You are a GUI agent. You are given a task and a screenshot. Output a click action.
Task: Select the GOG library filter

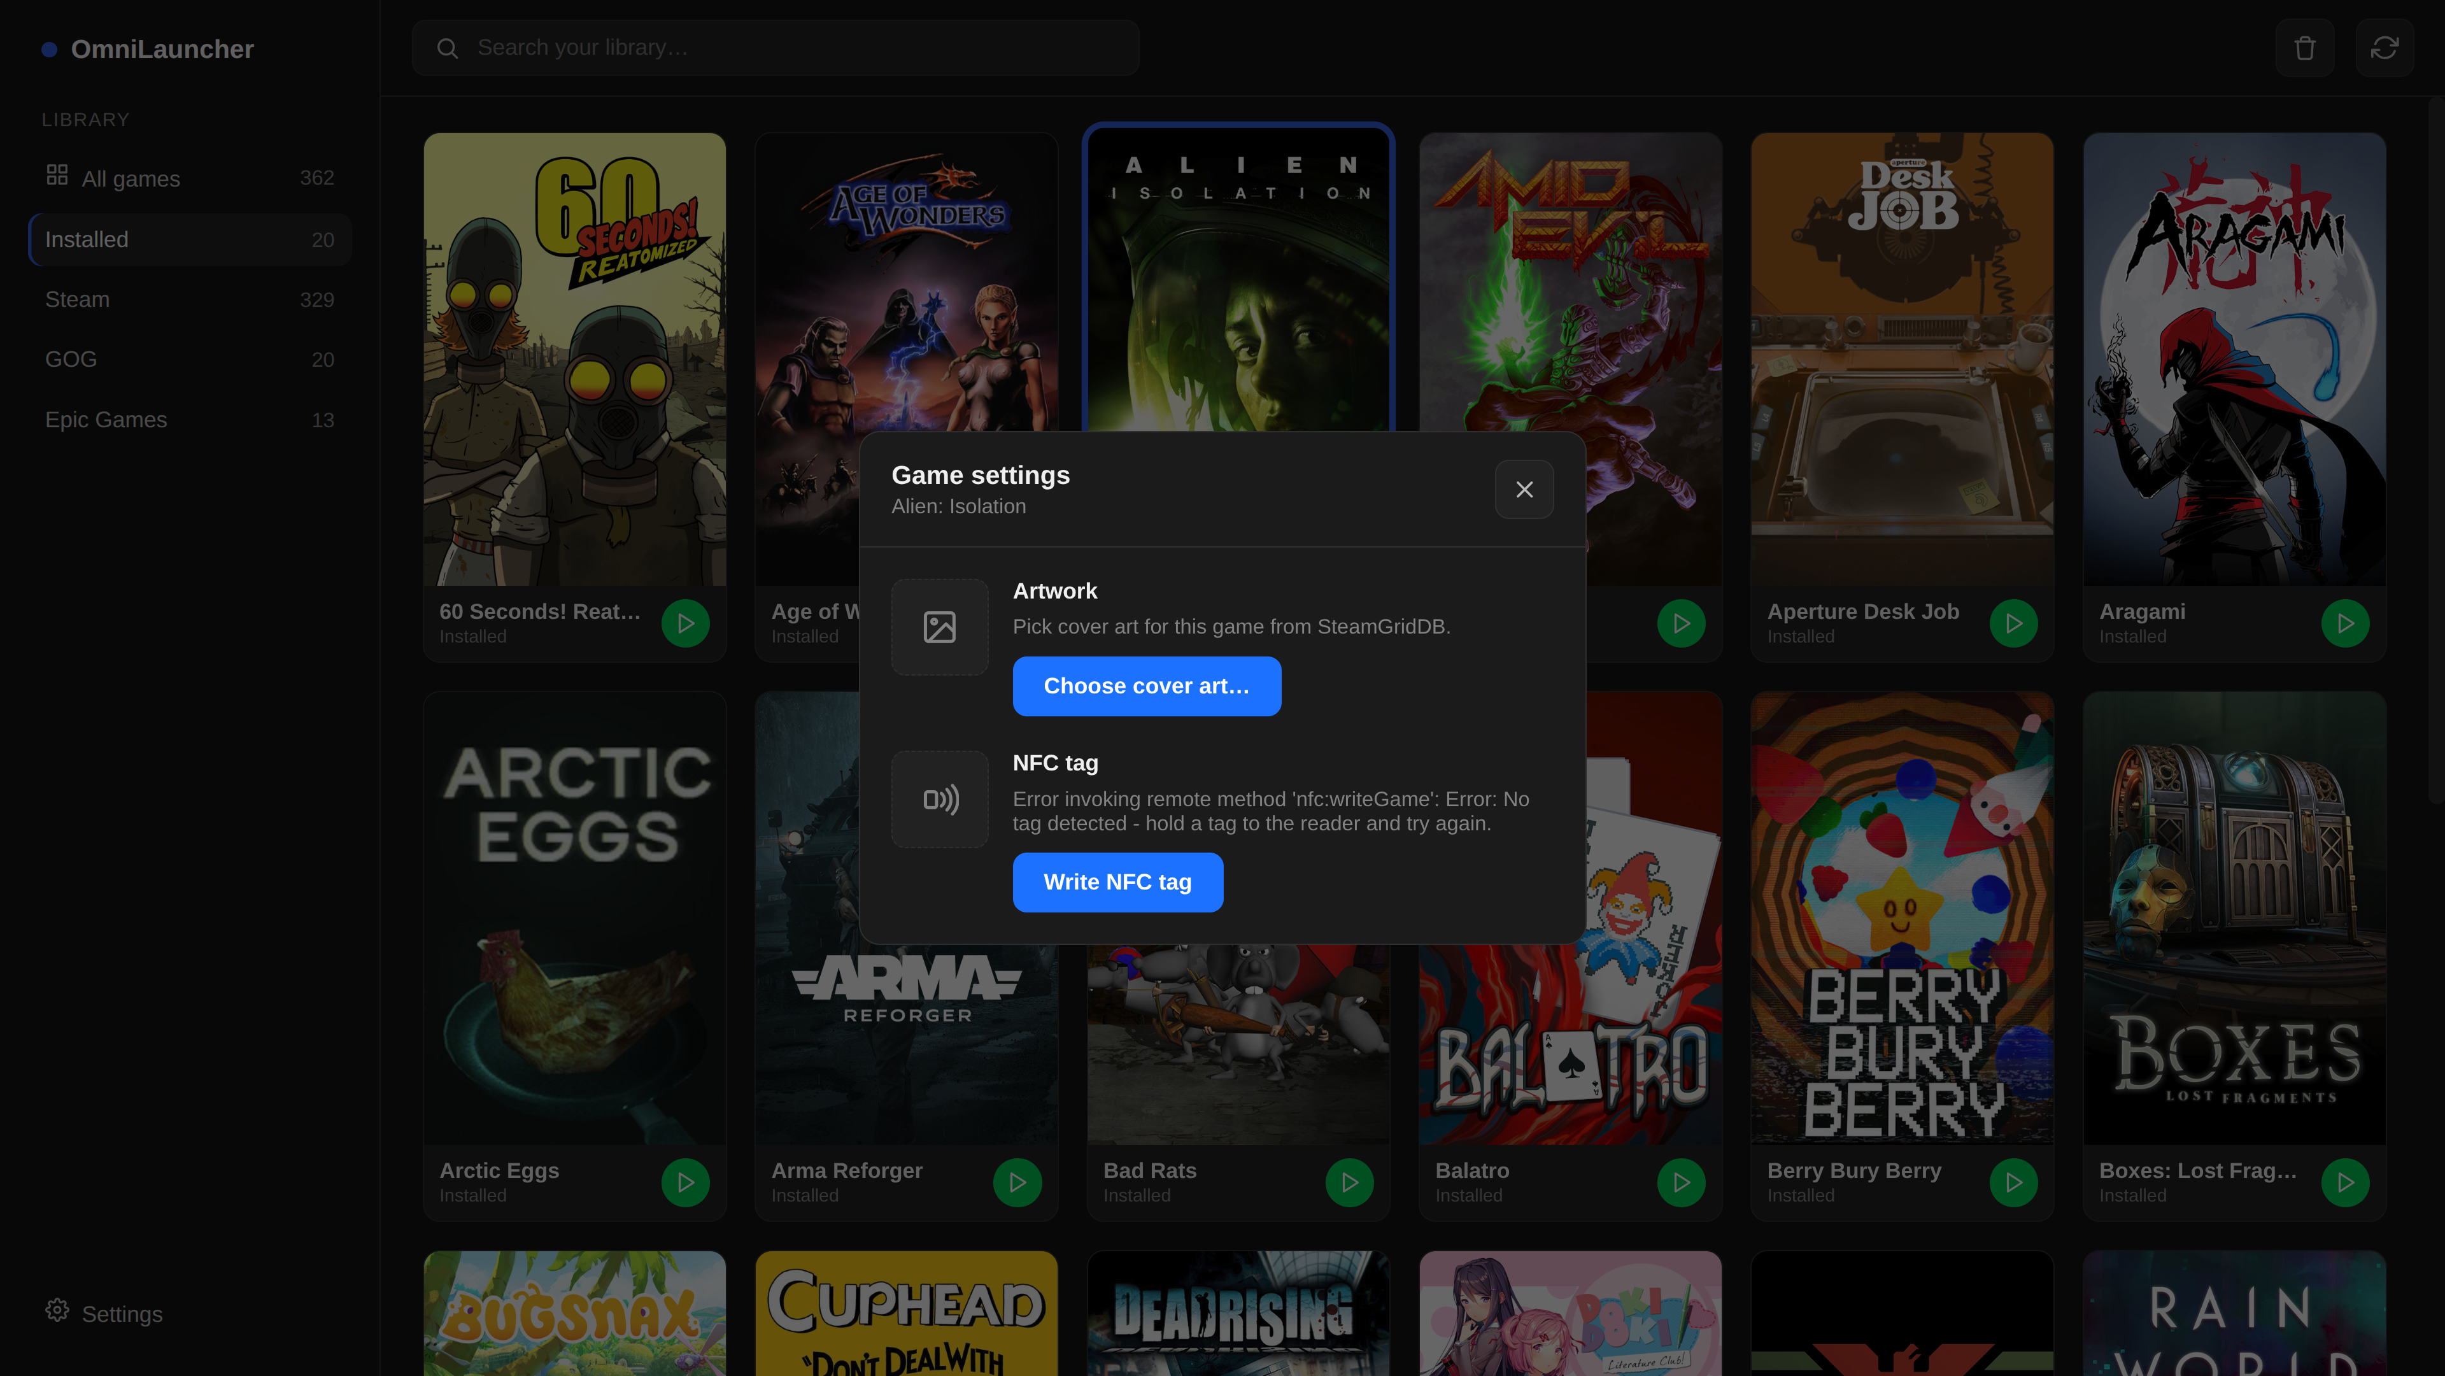[x=190, y=360]
